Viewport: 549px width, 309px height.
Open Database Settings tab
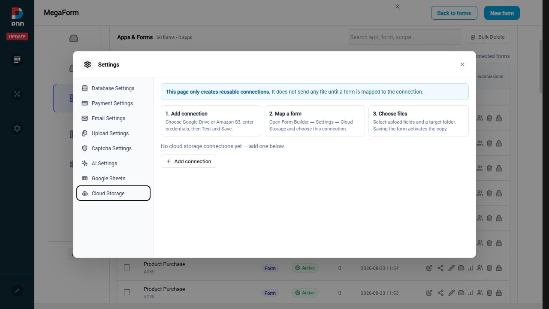[113, 88]
